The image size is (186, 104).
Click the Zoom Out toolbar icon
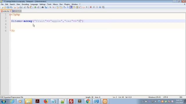53,7
